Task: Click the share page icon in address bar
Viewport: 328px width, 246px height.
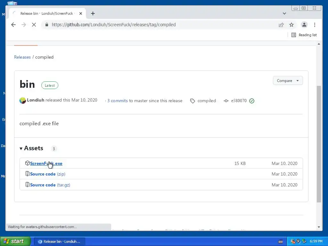Action: [x=281, y=25]
